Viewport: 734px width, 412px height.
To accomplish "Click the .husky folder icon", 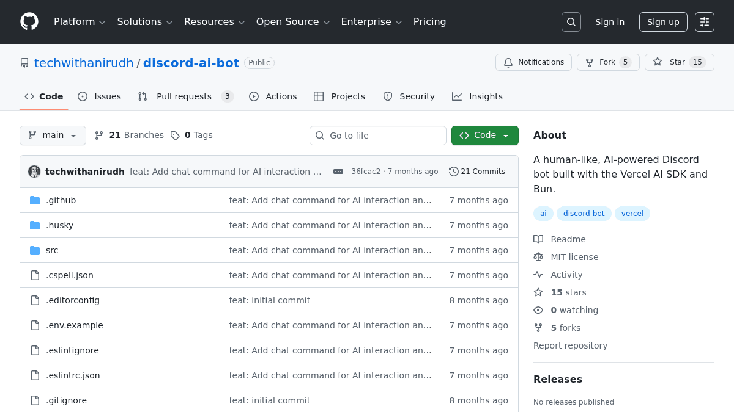I will 35,225.
